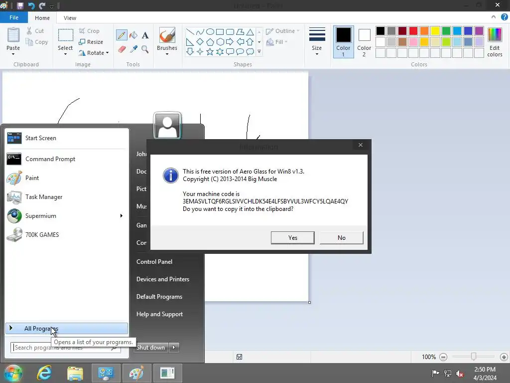Screen dimensions: 510x383
Task: Open Default Programs from Start menu
Action: pos(159,297)
